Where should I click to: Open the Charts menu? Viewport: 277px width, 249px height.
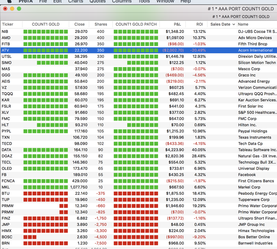pyautogui.click(x=76, y=1)
